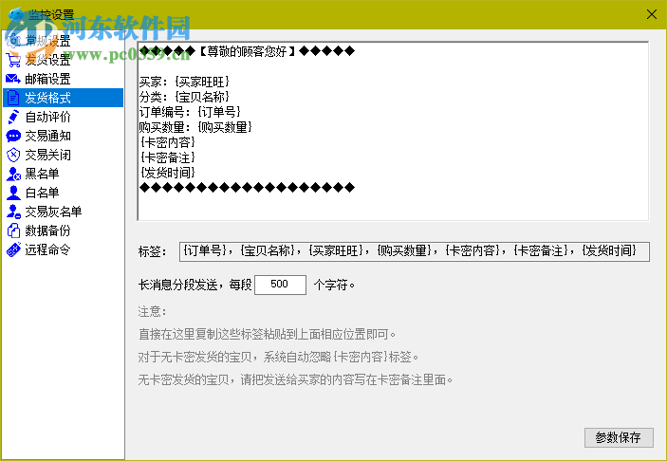Image resolution: width=667 pixels, height=461 pixels.
Task: Click the 500 characters-per-segment field
Action: (x=280, y=285)
